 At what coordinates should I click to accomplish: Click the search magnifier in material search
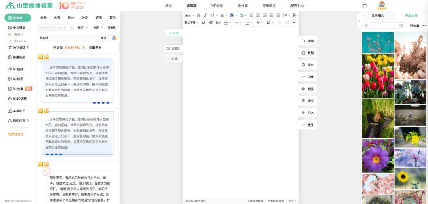pyautogui.click(x=71, y=28)
